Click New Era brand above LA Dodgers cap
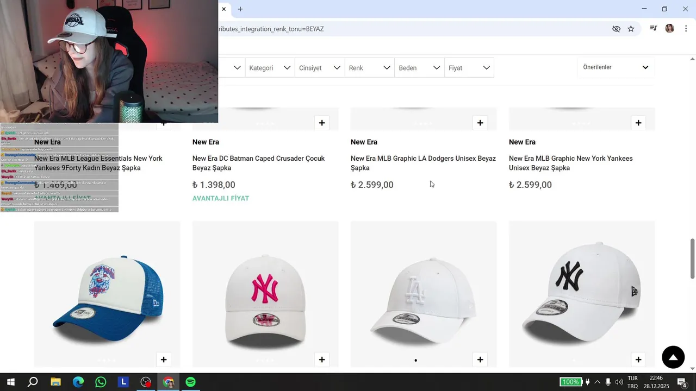Image resolution: width=696 pixels, height=391 pixels. (364, 142)
